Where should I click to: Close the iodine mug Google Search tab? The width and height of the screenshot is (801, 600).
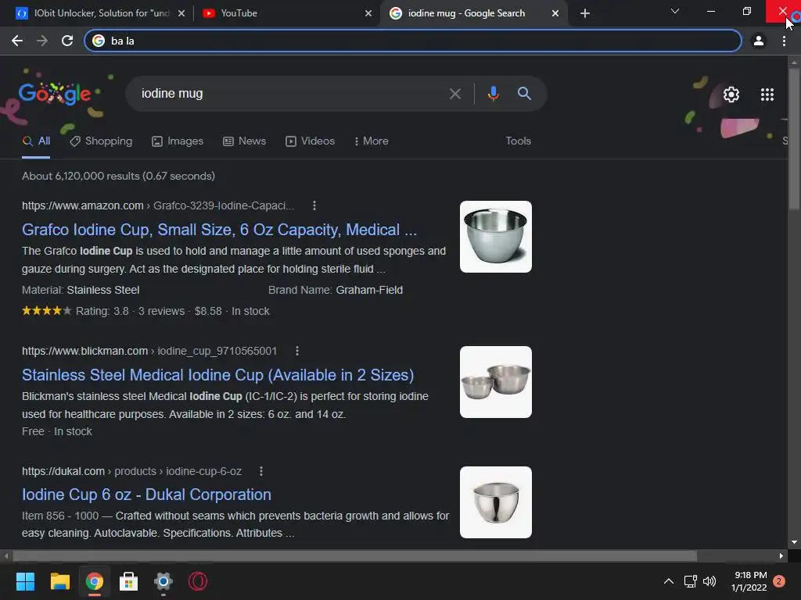tap(555, 13)
